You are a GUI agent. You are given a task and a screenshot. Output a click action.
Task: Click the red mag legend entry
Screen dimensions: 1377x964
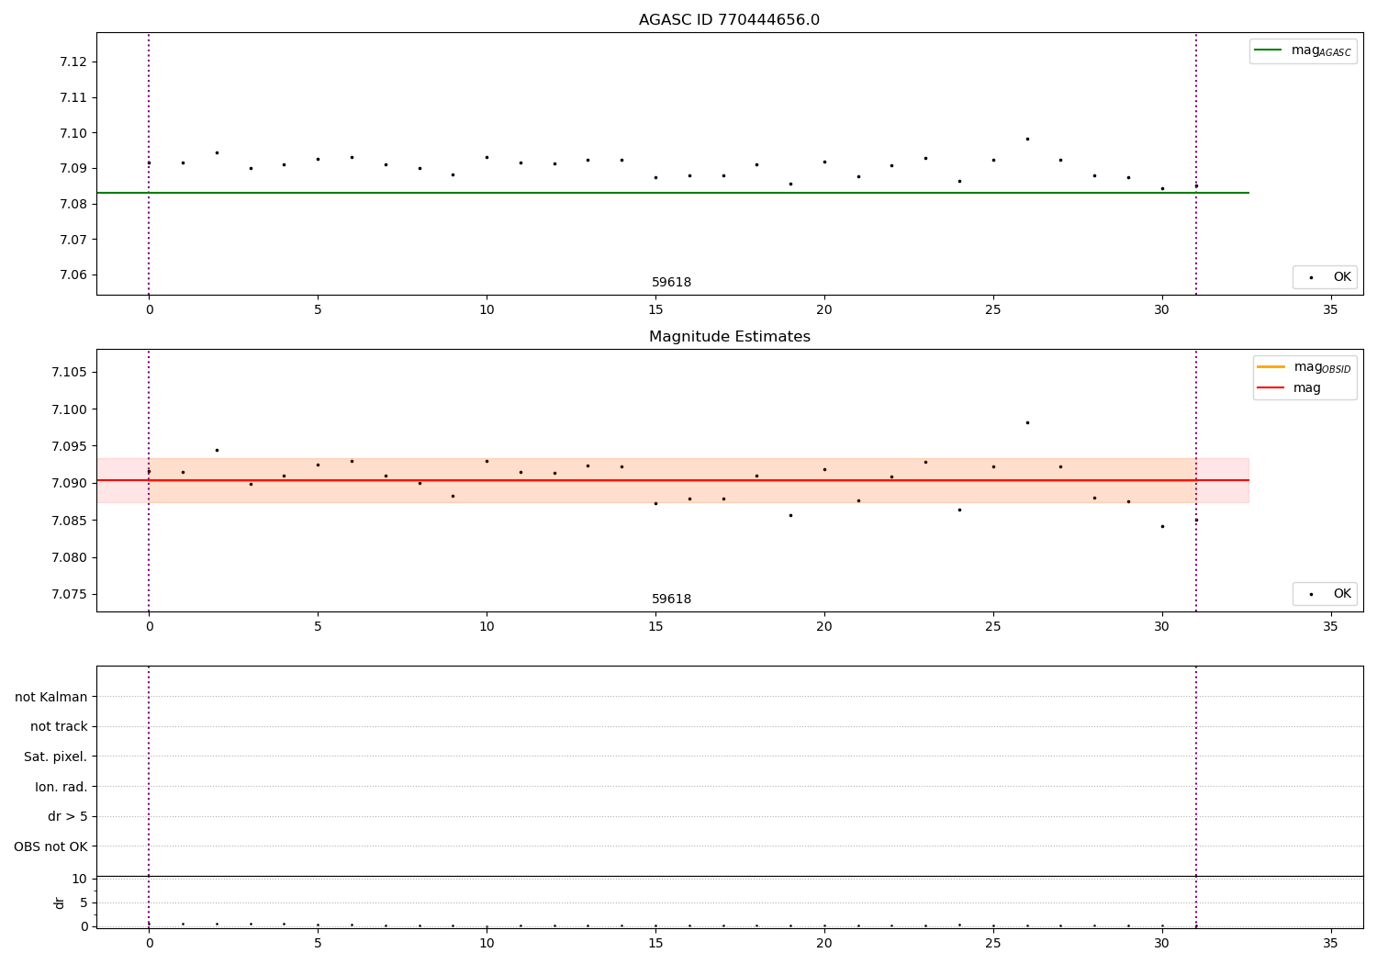click(x=1289, y=387)
